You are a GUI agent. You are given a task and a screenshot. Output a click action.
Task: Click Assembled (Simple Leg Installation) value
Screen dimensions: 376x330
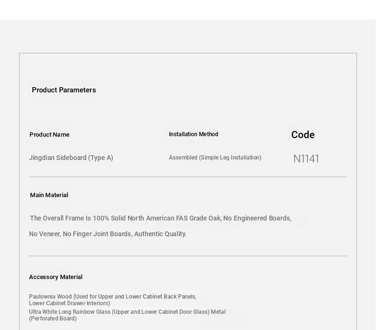click(215, 158)
